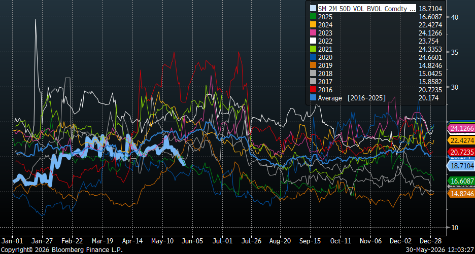This screenshot has height=254, width=475.
Task: Select the 2025 series label in legend
Action: point(324,17)
